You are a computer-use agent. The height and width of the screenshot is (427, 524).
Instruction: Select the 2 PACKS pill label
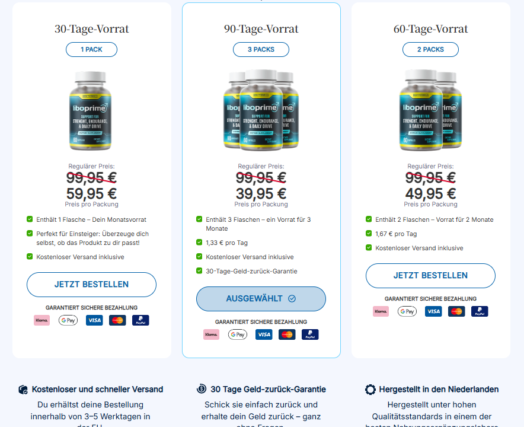click(x=430, y=49)
